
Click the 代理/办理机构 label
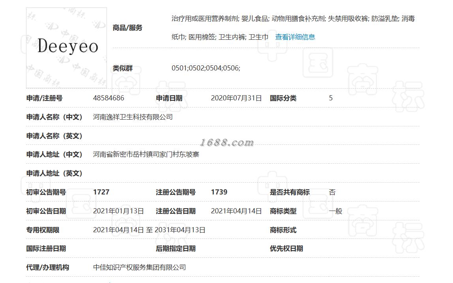tap(48, 267)
